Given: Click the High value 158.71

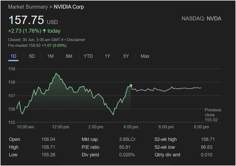Looking at the screenshot, I should 48,147.
